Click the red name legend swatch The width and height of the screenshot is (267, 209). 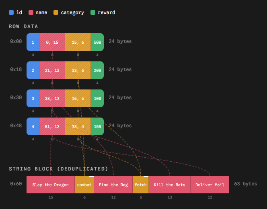(31, 12)
